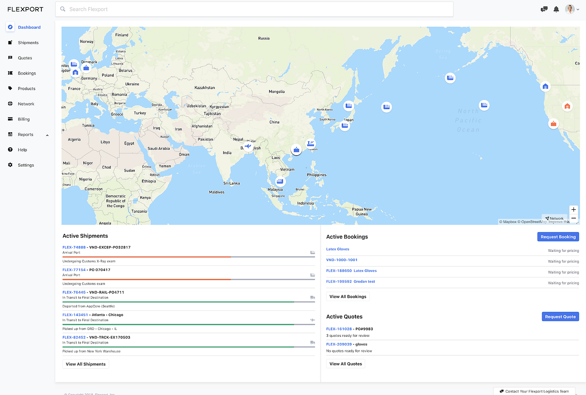Image resolution: width=586 pixels, height=395 pixels.
Task: Click the FLEX-143451 progress bar
Action: click(188, 323)
